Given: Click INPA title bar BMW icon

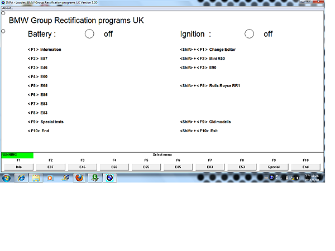Looking at the screenshot, I should [x=3, y=3].
